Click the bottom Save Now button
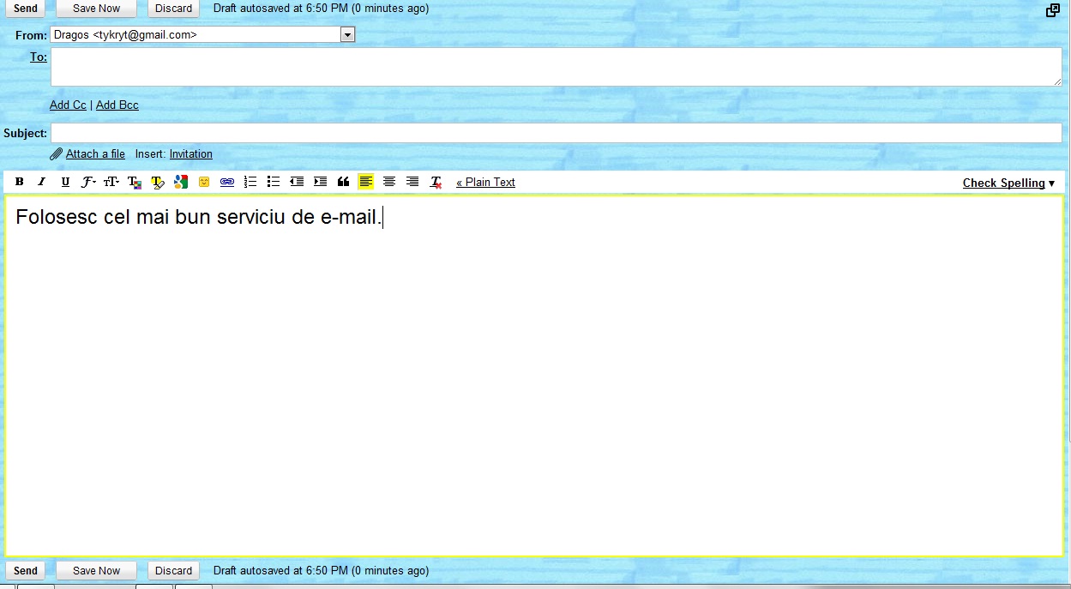The image size is (1071, 589). (97, 571)
